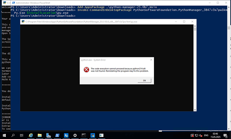Click the py.exe console window title icon
This screenshot has height=139, width=231.
pyautogui.click(x=23, y=21)
